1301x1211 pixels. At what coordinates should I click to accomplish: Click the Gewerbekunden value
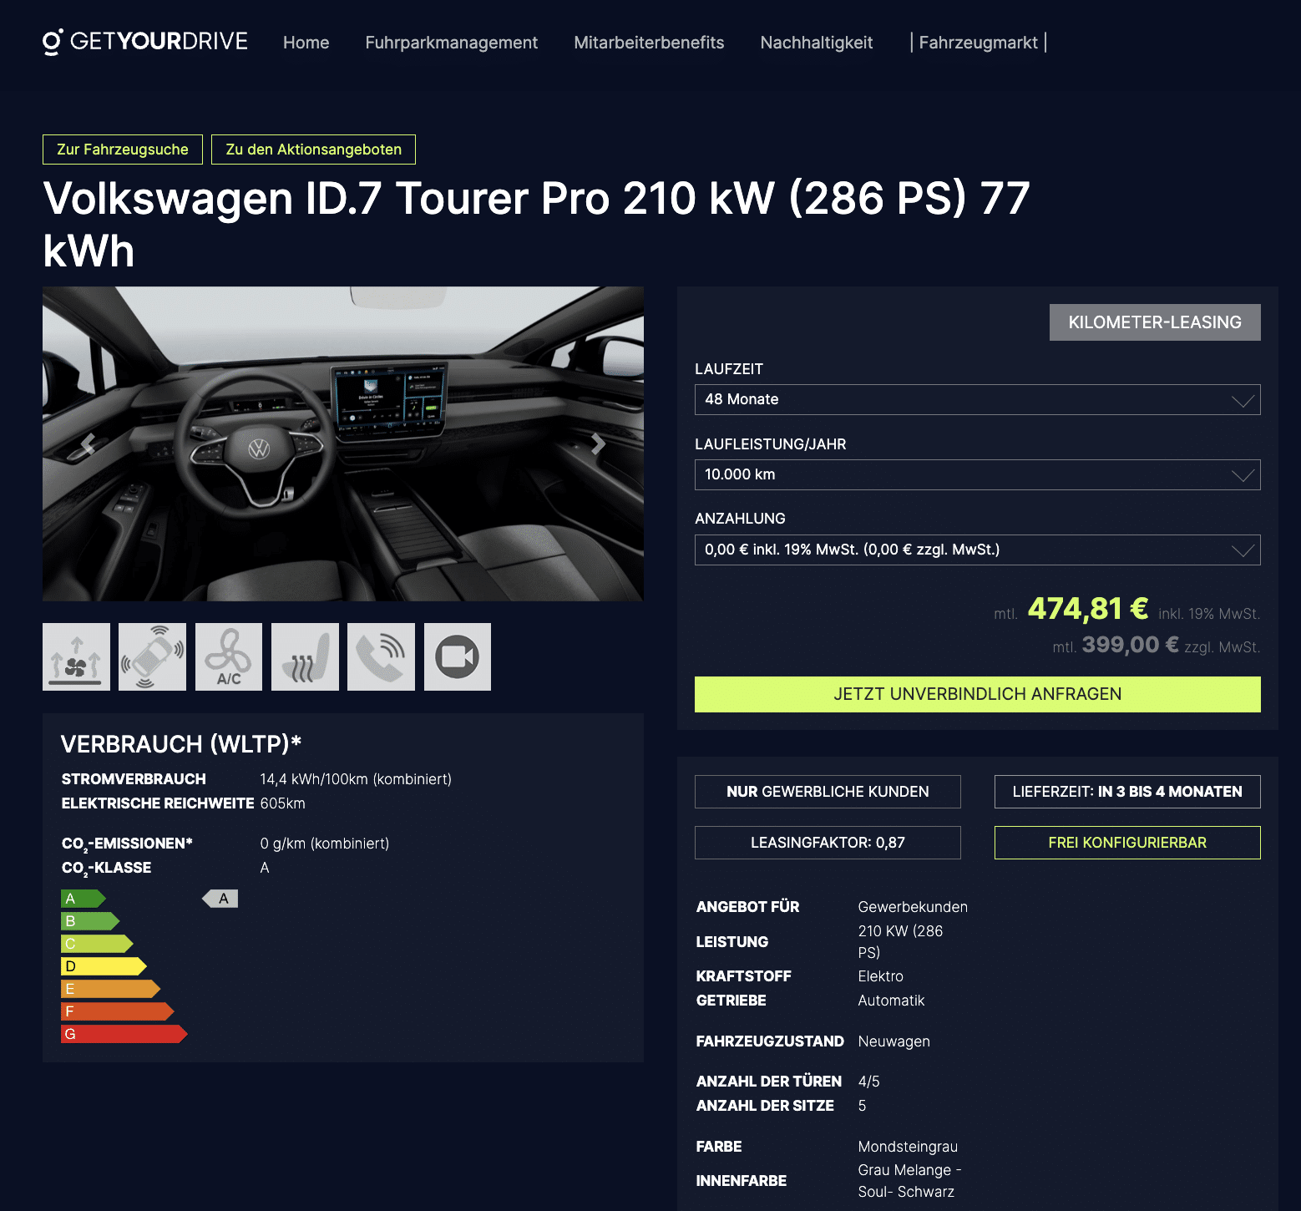[x=913, y=907]
